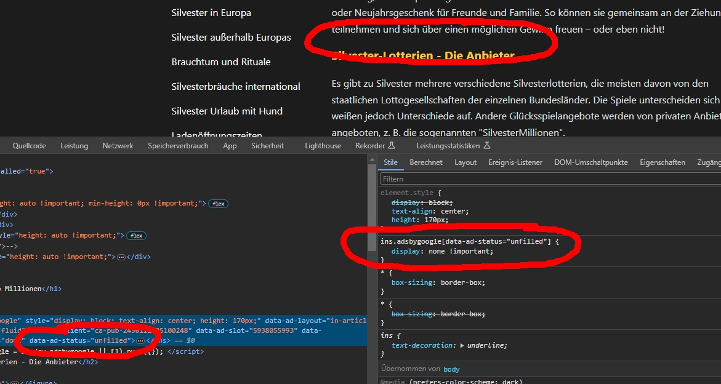Click the 'ins' selector rule
721x384 pixels.
pos(386,336)
